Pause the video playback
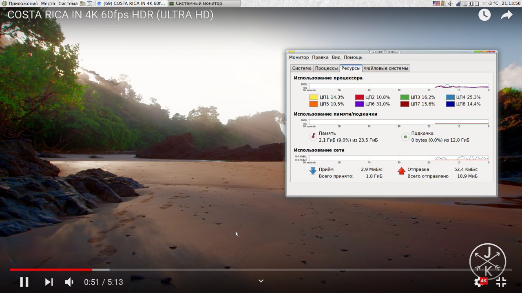The height and width of the screenshot is (293, 522). tap(24, 282)
